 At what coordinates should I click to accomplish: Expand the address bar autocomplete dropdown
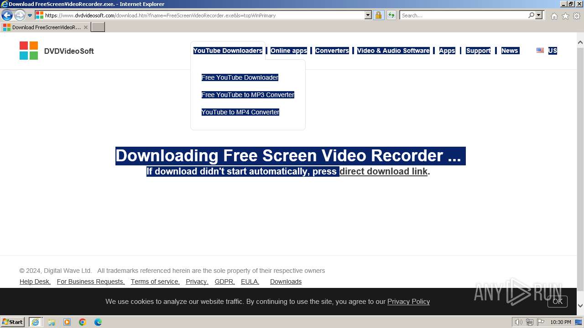[368, 15]
